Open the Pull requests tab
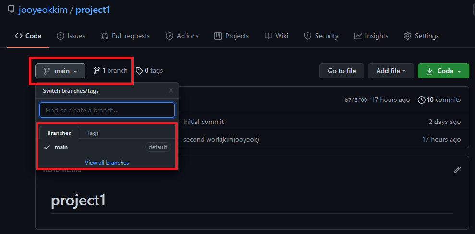This screenshot has height=234, width=475. click(125, 36)
